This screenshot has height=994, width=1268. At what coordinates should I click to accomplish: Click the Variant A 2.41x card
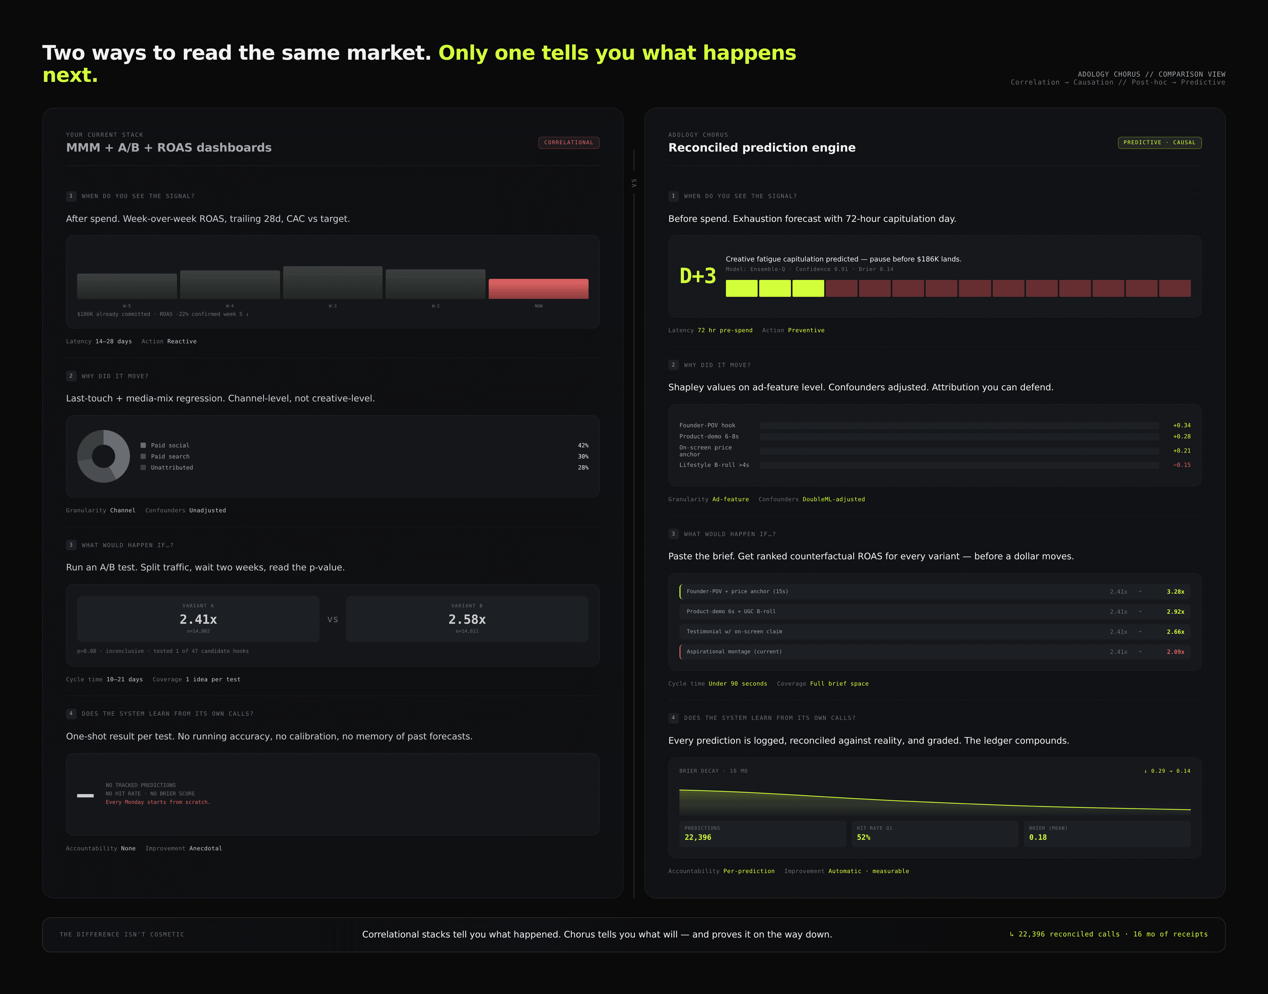[x=198, y=619]
